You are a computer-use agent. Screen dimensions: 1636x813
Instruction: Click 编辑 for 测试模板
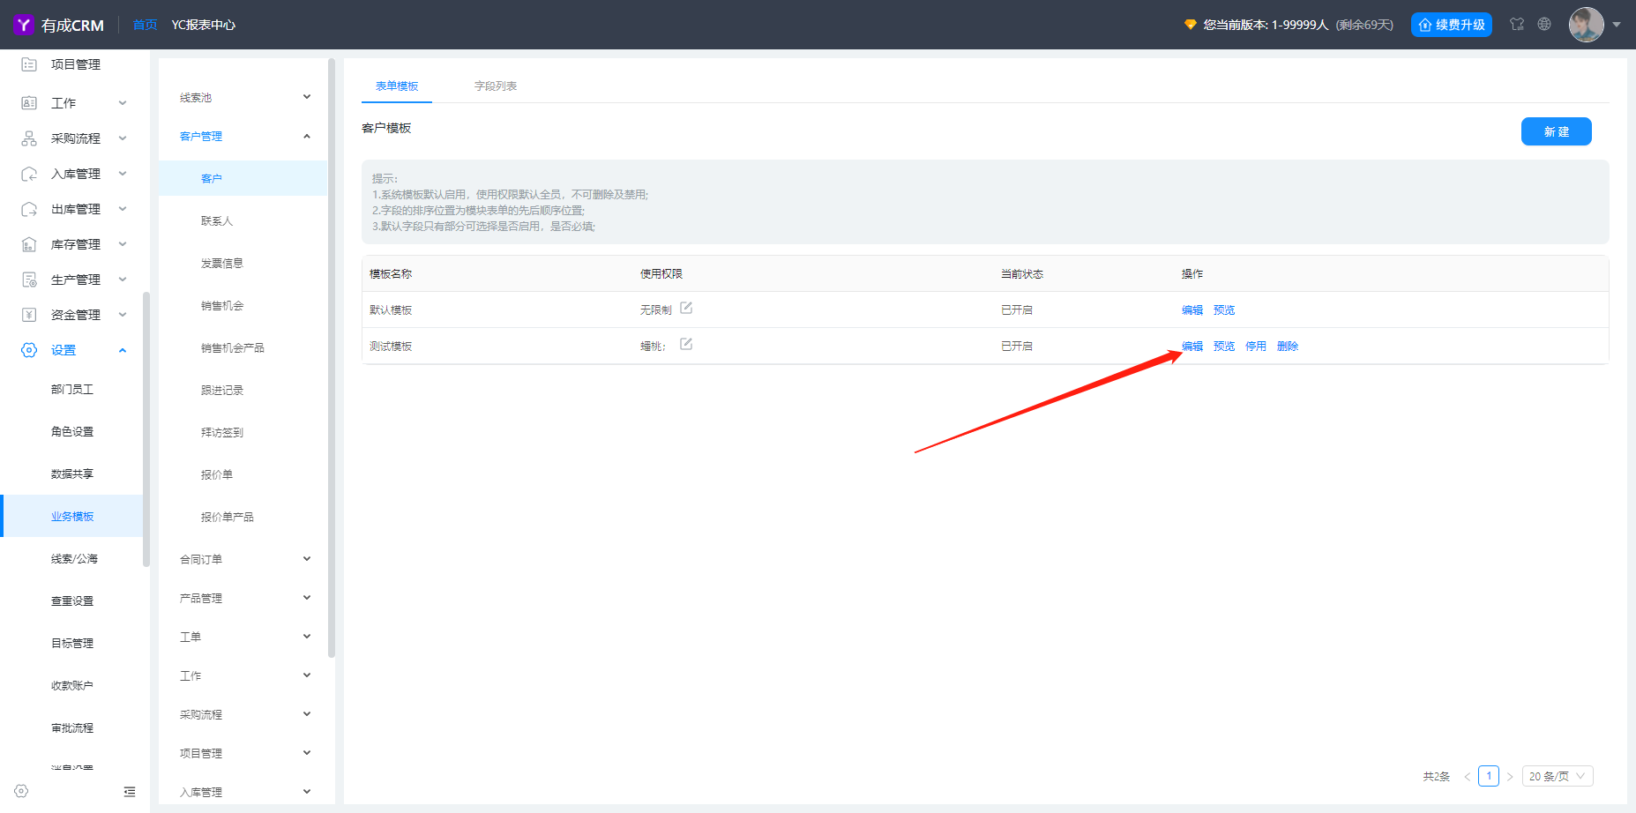point(1192,347)
